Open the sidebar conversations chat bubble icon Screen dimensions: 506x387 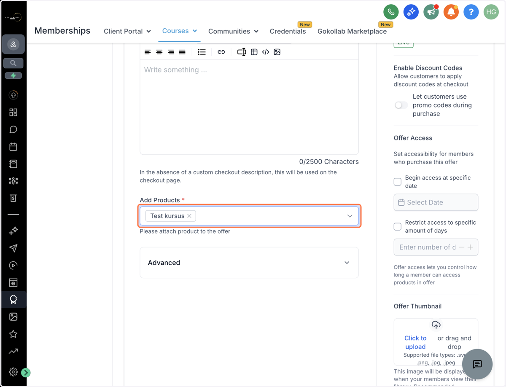coord(13,129)
